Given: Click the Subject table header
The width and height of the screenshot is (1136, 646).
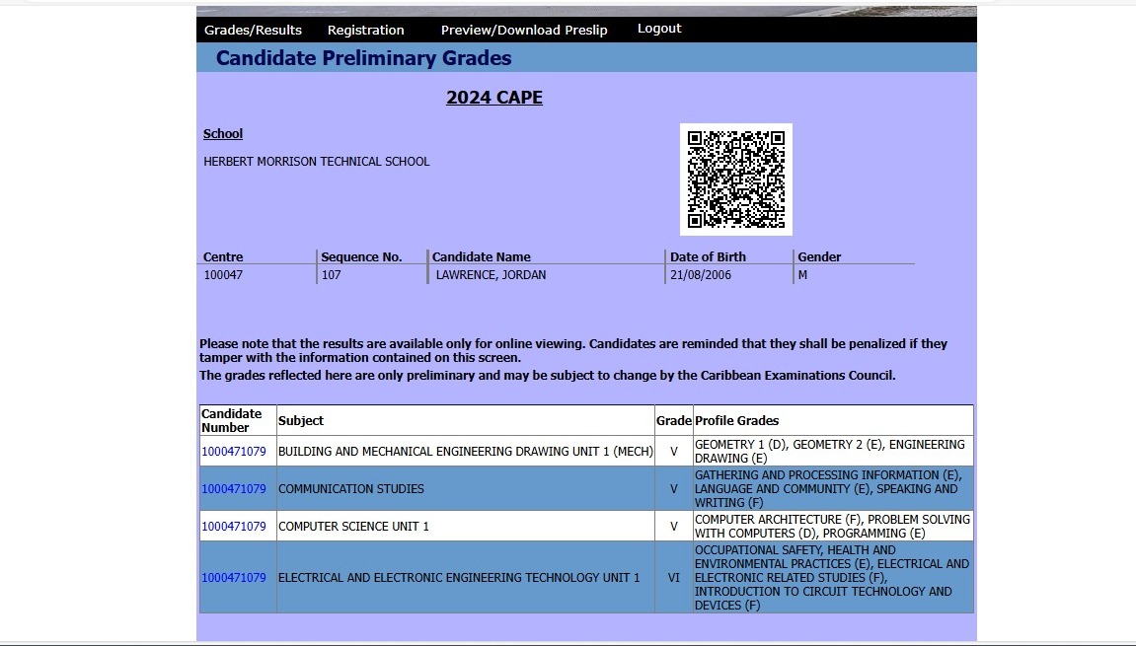Looking at the screenshot, I should coord(301,421).
